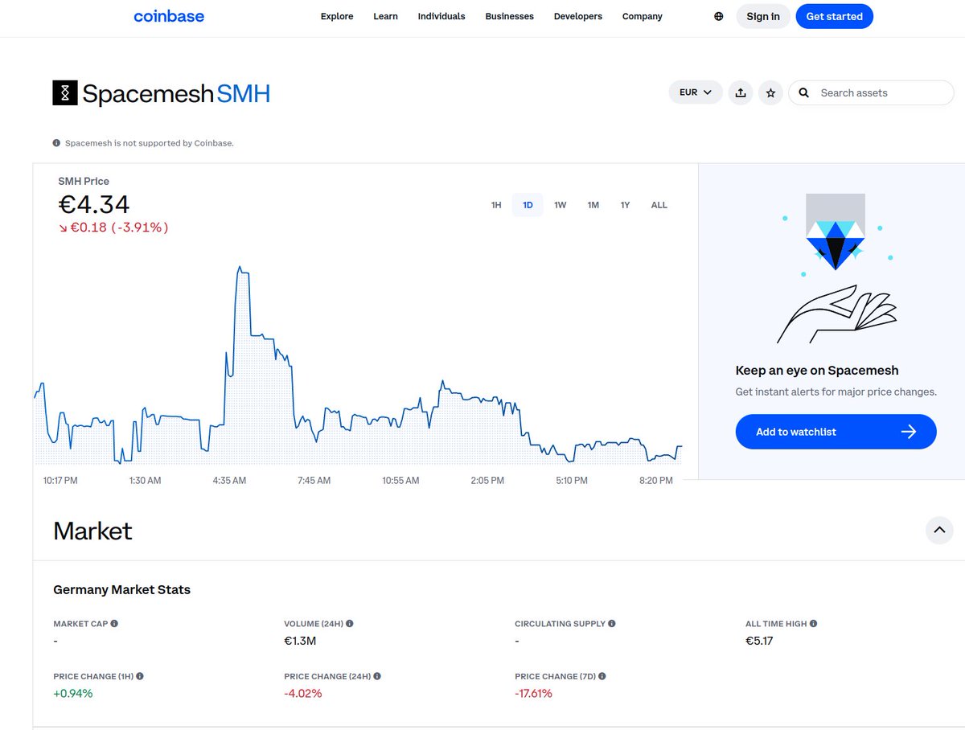Open the Businesses menu
The height and width of the screenshot is (730, 965).
pyautogui.click(x=509, y=16)
